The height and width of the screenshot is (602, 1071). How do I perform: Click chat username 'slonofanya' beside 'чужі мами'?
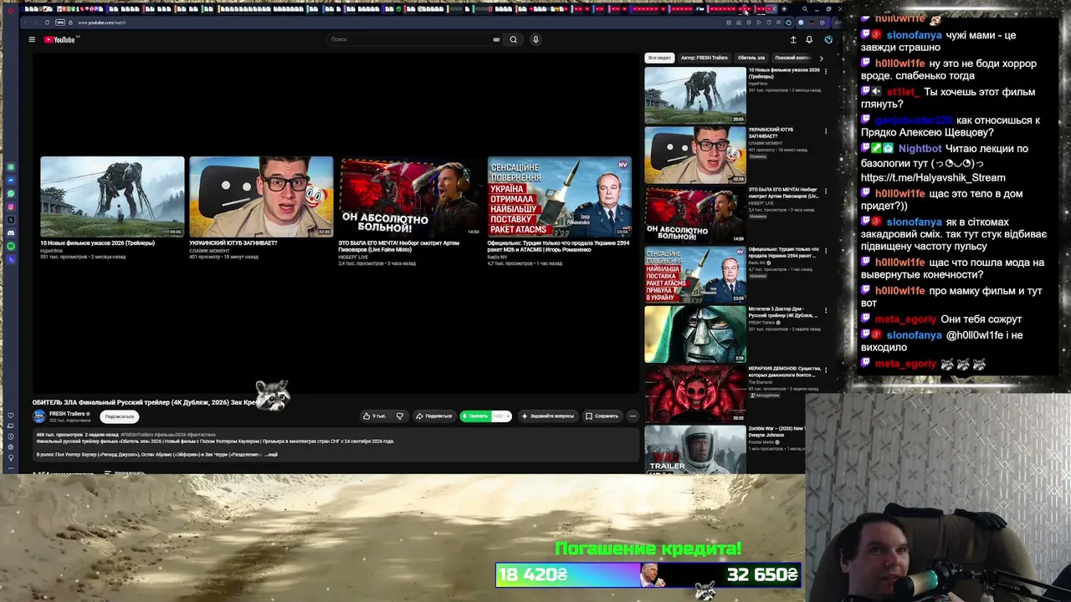(914, 35)
